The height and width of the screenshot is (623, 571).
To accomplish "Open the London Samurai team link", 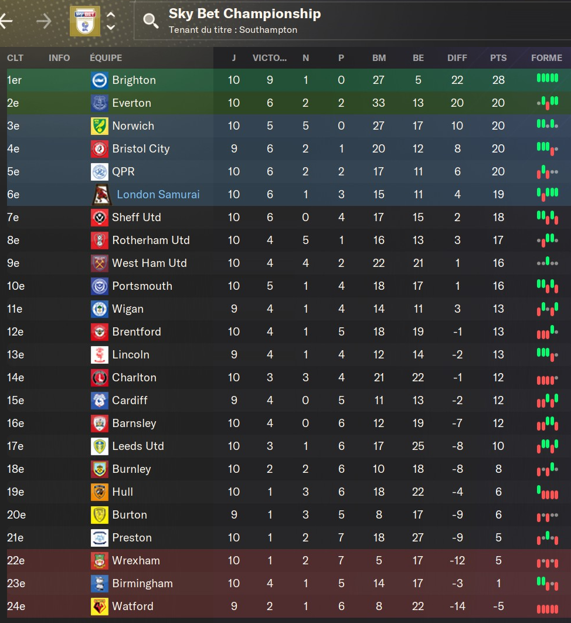I will pos(158,194).
